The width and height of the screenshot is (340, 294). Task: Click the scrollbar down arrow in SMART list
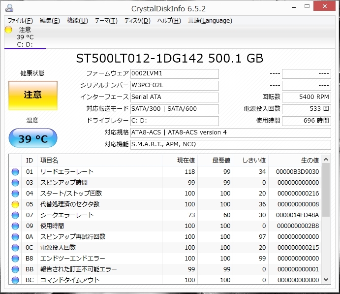pyautogui.click(x=326, y=280)
